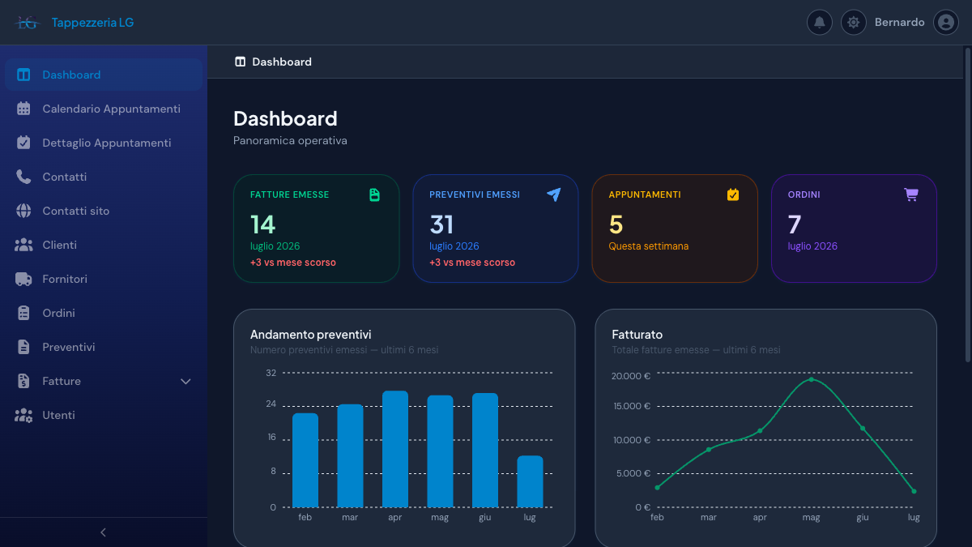Click the Preventivi document icon
The image size is (972, 547).
click(x=23, y=347)
